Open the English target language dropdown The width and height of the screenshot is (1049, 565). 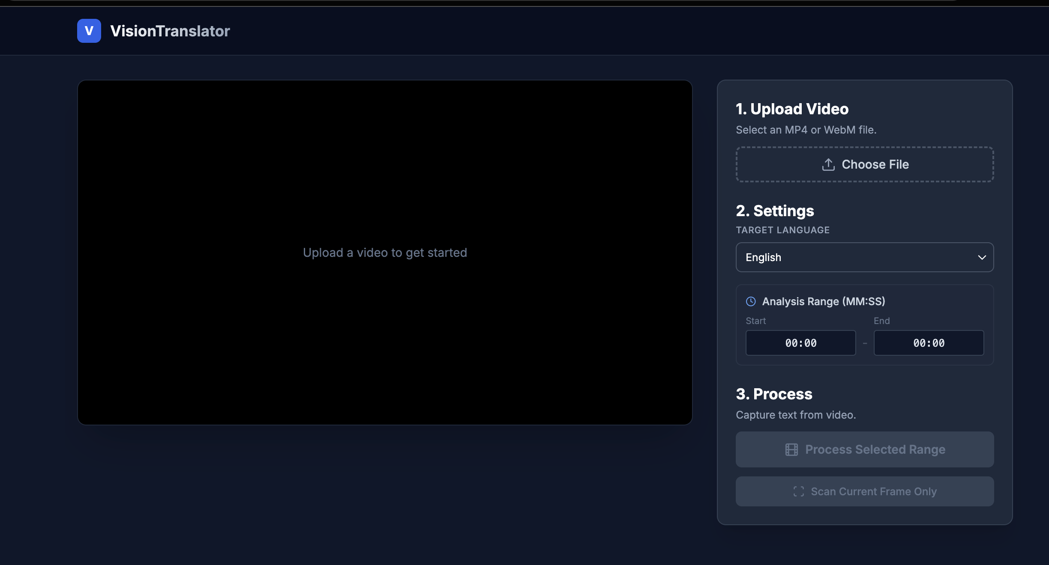(864, 257)
